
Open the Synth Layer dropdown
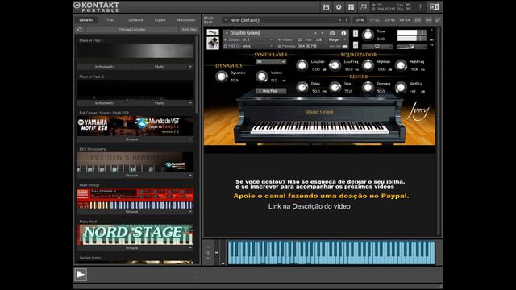click(271, 62)
